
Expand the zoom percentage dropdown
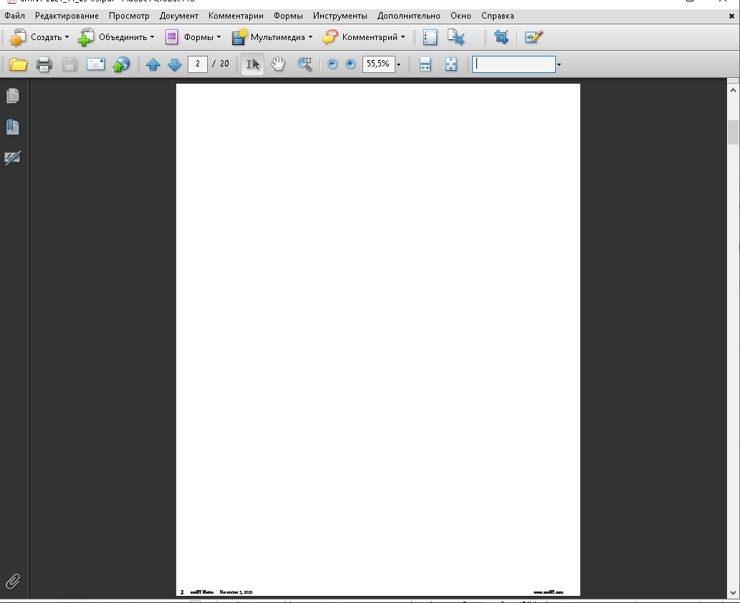tap(398, 64)
